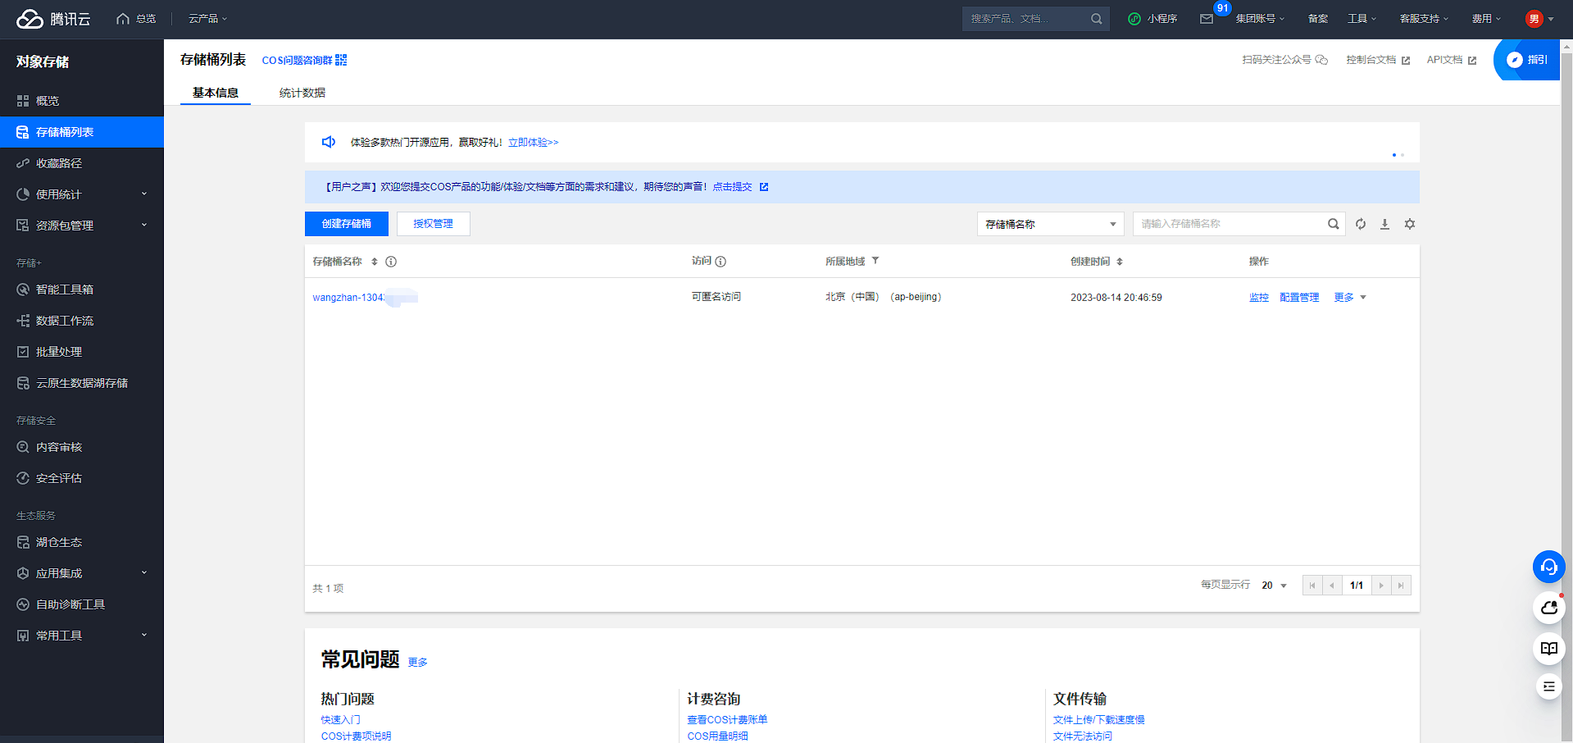Screen dimensions: 1573x743
Task: Expand 费用 dropdown
Action: pos(1486,19)
